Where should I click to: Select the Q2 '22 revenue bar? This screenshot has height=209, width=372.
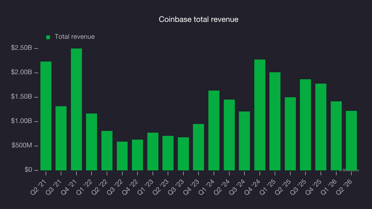107,151
